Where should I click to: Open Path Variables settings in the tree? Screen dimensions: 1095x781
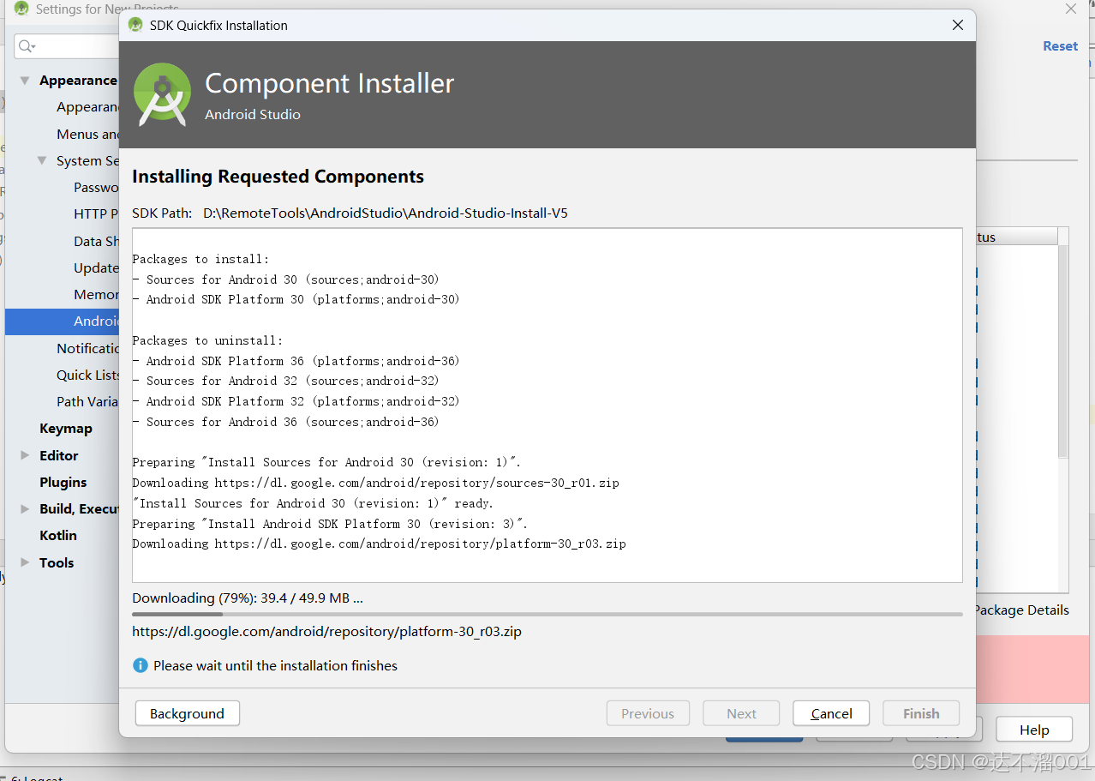pyautogui.click(x=87, y=401)
